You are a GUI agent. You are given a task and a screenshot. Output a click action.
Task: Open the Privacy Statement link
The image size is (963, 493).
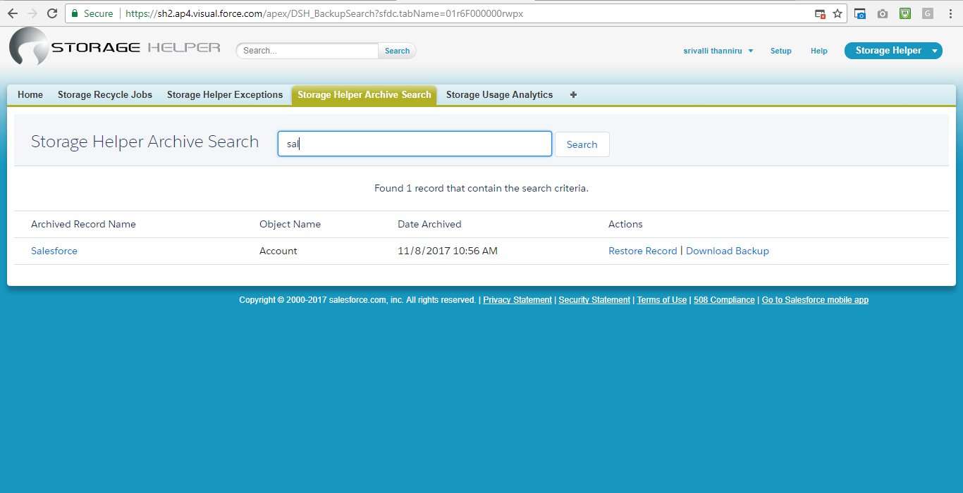(x=517, y=300)
